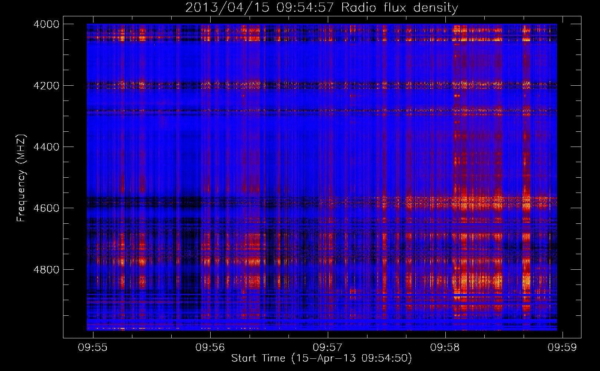This screenshot has height=371, width=600.
Task: Click the 09:56 time tick label
Action: pyautogui.click(x=210, y=347)
